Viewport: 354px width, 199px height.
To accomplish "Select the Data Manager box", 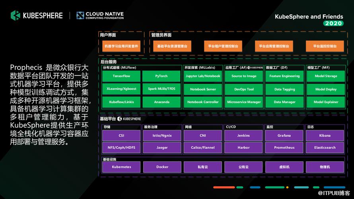I will tap(284, 102).
